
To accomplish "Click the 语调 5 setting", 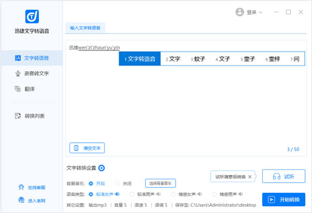I will tap(161, 205).
